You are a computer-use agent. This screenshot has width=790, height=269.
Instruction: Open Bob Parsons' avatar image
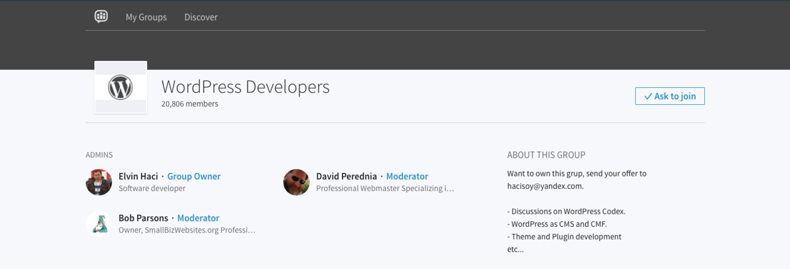click(x=99, y=224)
